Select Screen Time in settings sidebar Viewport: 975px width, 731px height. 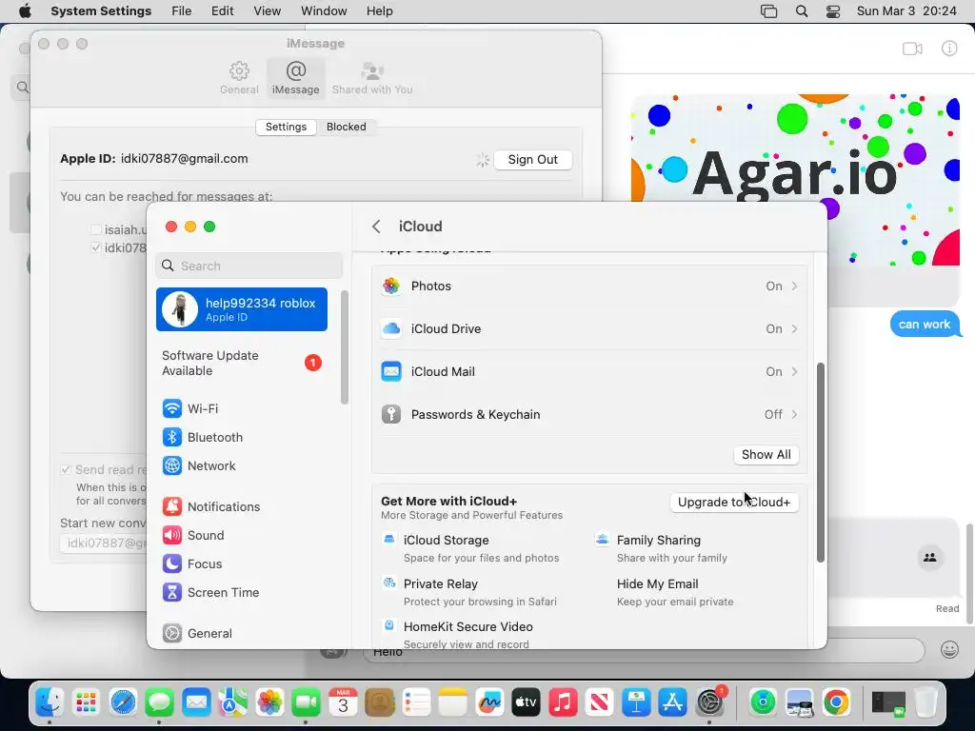(x=210, y=592)
